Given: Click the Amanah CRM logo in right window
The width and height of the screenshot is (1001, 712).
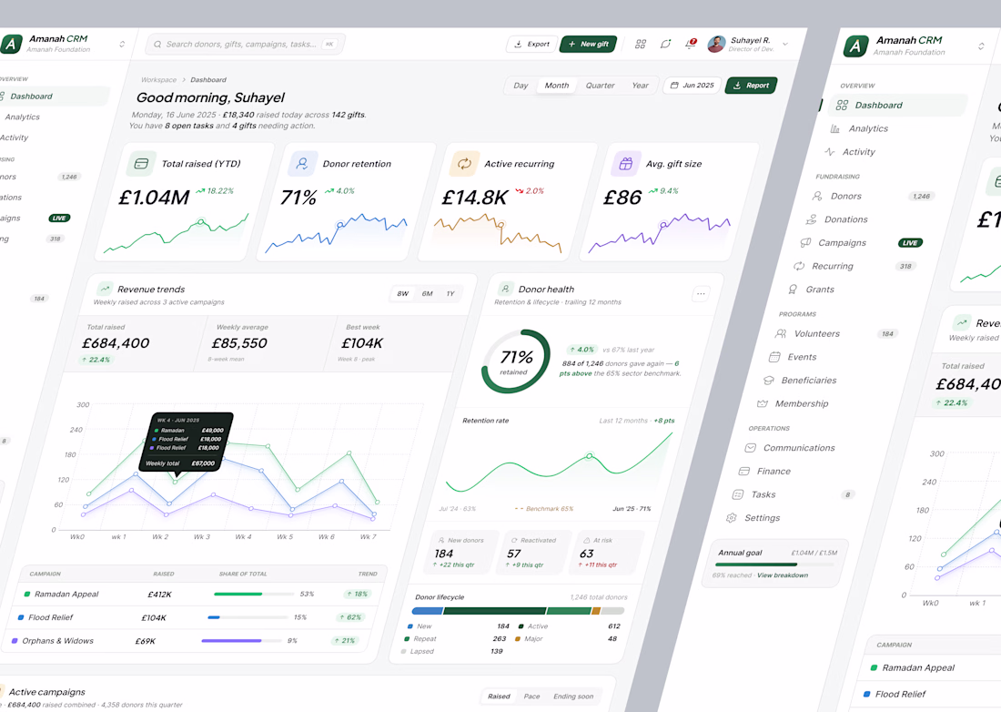Looking at the screenshot, I should coord(856,46).
